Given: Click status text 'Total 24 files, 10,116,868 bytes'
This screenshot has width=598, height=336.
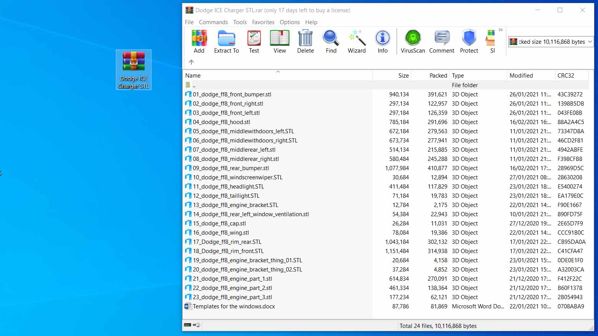Looking at the screenshot, I should point(438,326).
